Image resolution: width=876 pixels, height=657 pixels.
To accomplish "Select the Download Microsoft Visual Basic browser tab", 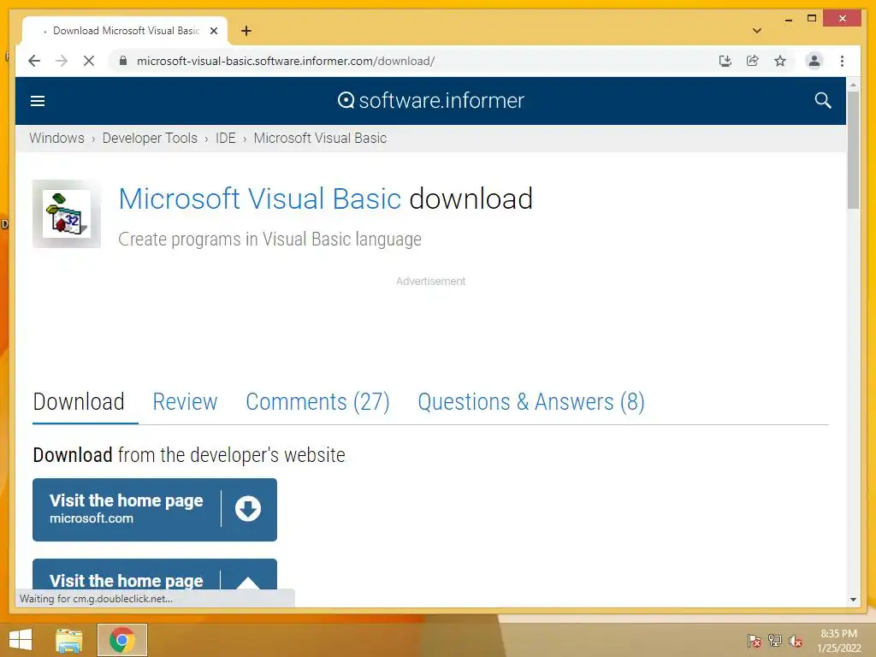I will click(x=125, y=31).
